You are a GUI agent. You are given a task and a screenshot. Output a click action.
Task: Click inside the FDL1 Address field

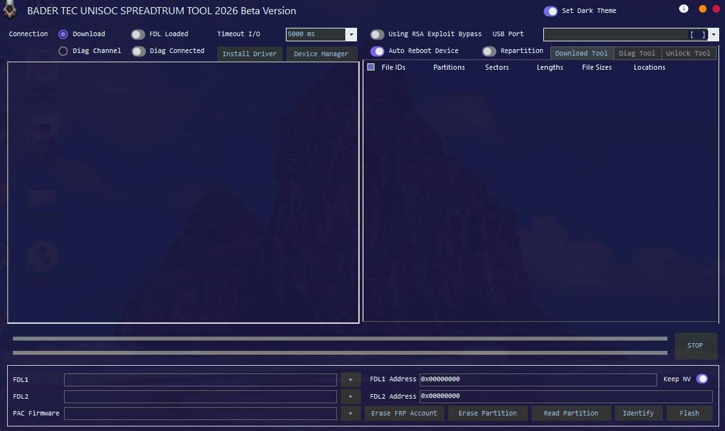pyautogui.click(x=537, y=379)
